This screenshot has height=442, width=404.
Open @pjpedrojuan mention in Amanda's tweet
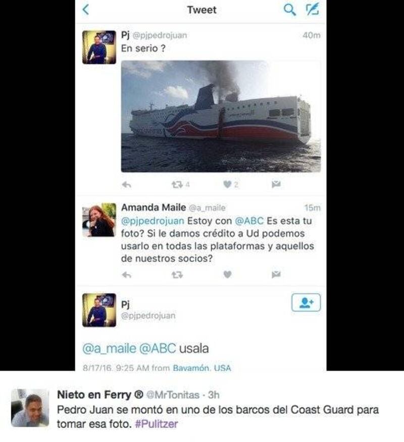tap(153, 221)
